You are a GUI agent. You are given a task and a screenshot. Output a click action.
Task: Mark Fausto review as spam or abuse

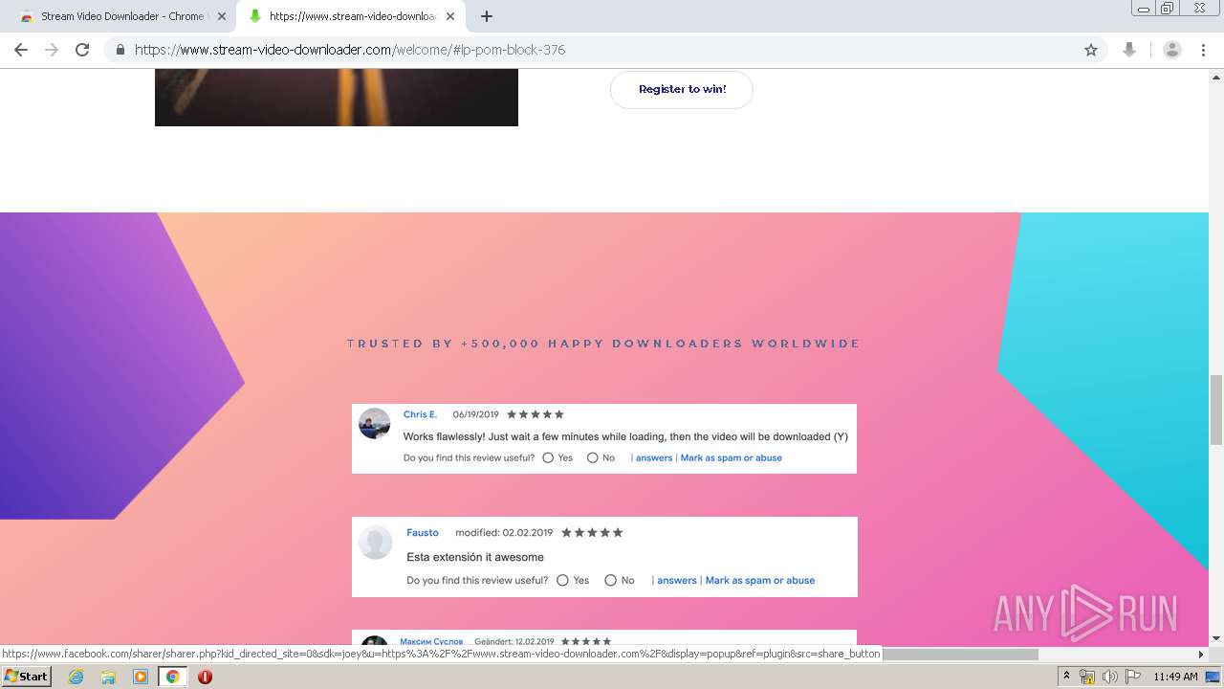click(x=760, y=581)
